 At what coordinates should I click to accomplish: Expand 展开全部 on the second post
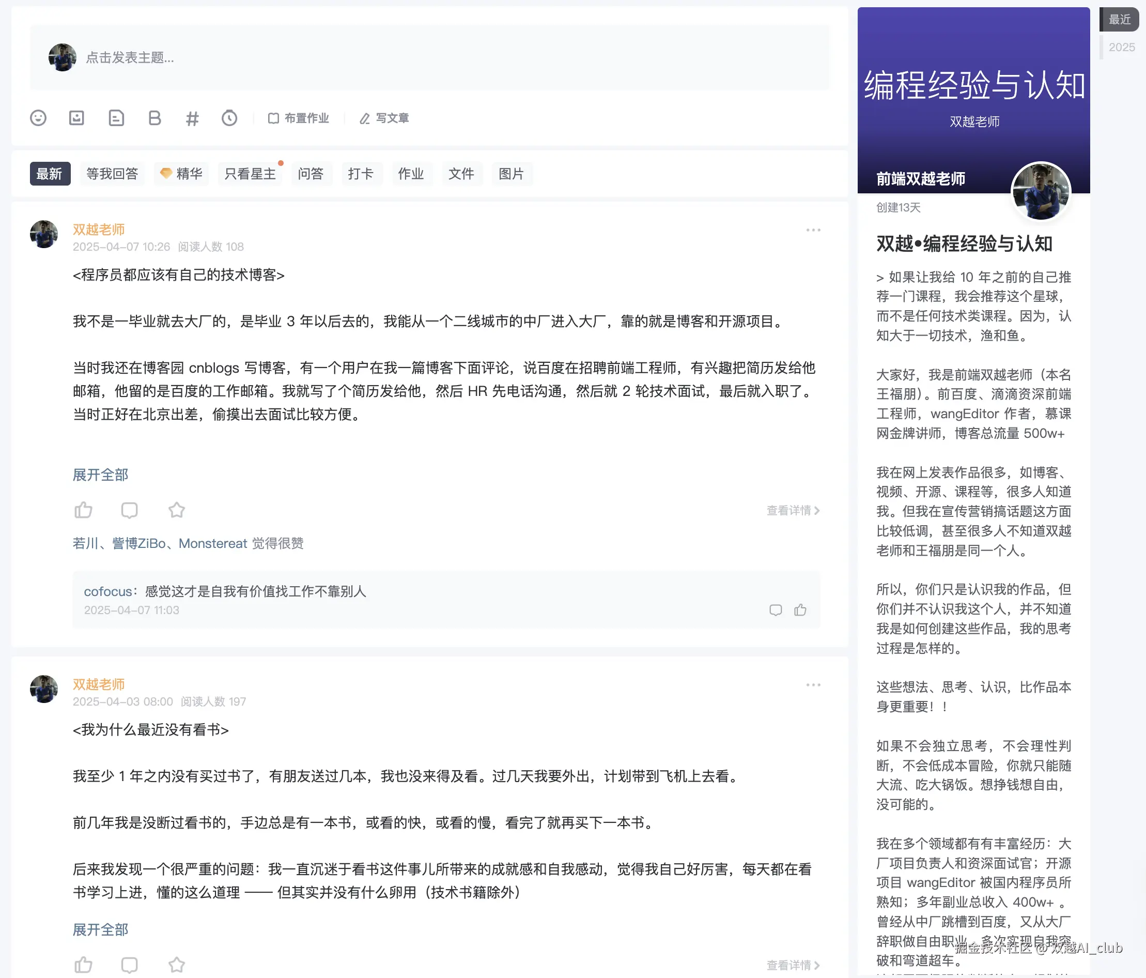click(x=100, y=930)
